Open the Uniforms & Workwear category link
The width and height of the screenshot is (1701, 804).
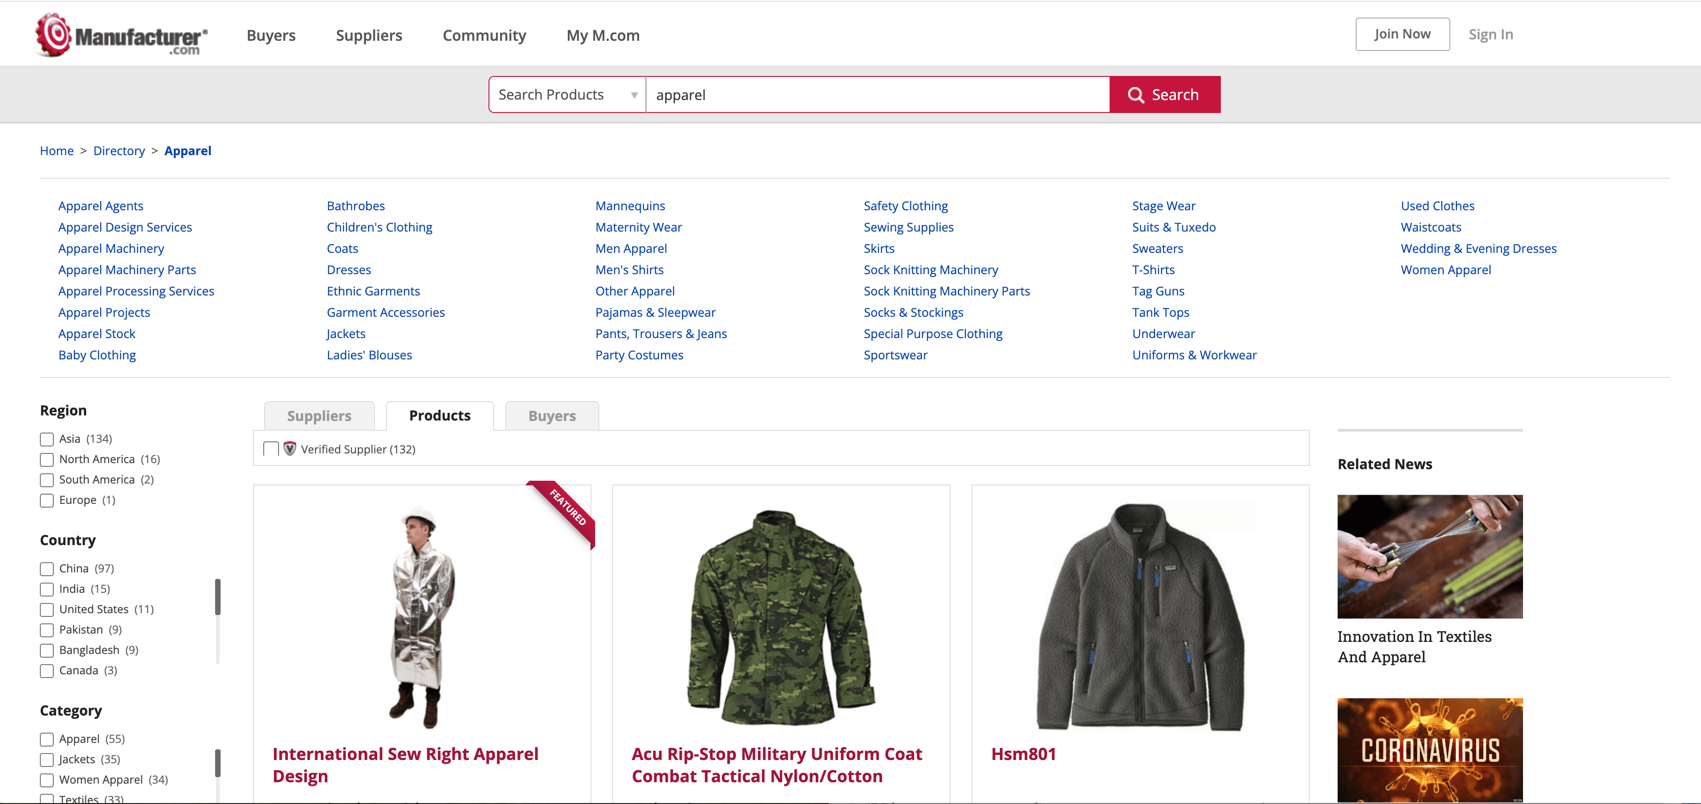coord(1193,355)
